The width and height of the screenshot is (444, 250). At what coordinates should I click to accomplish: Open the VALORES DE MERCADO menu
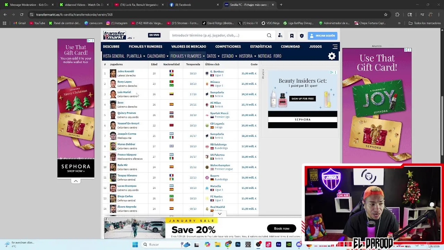[x=189, y=47]
